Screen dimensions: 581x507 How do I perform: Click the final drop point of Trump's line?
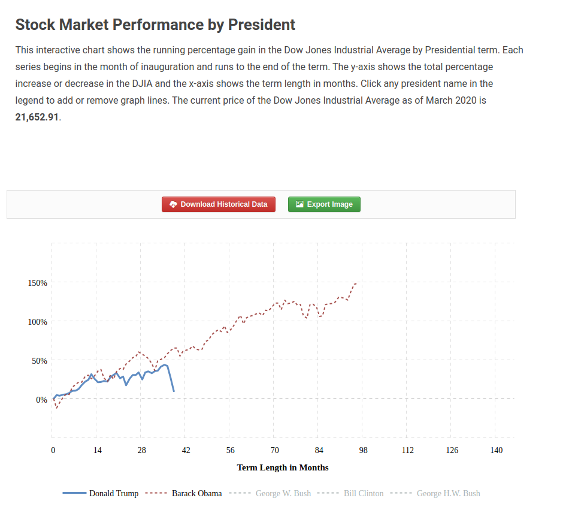(x=174, y=391)
